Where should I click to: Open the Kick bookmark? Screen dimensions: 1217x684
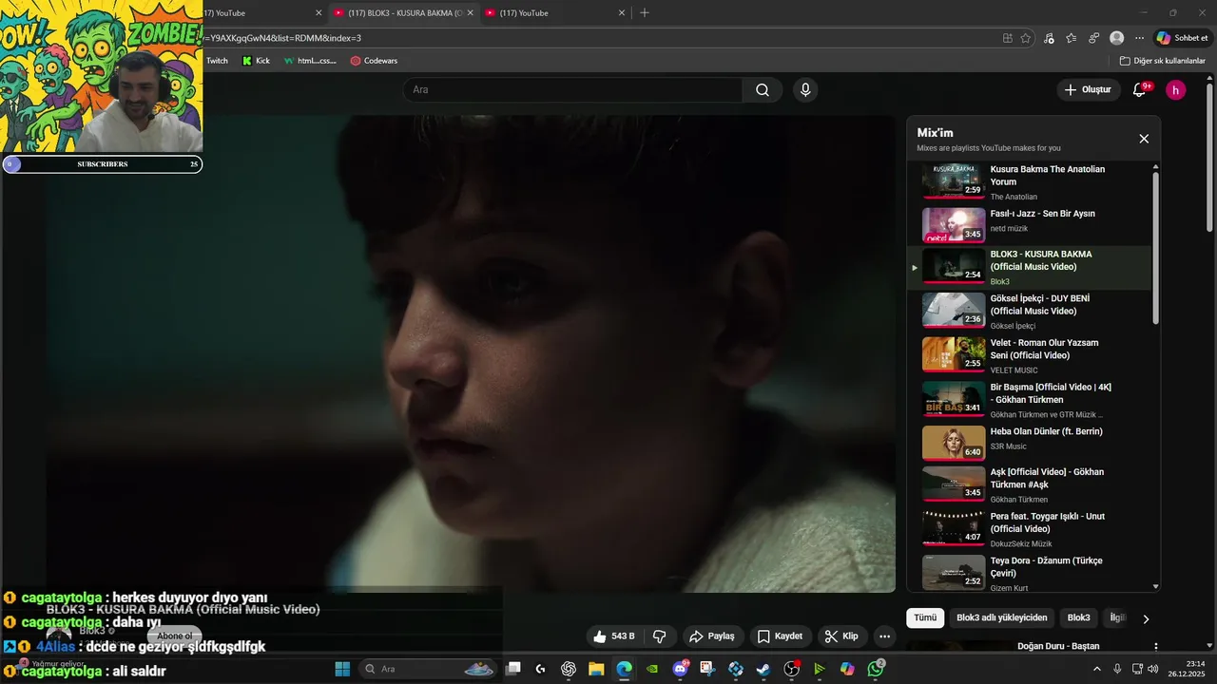coord(256,61)
